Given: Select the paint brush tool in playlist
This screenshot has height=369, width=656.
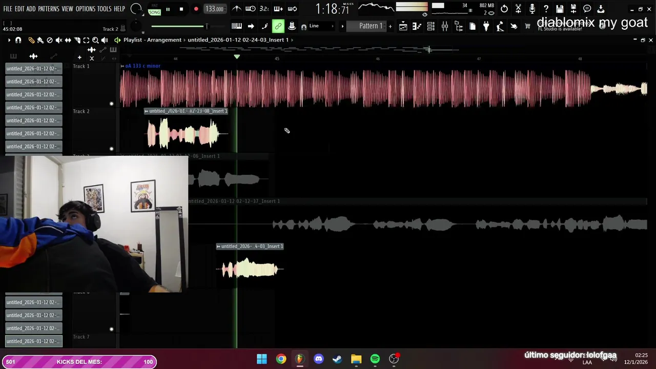Looking at the screenshot, I should pos(40,40).
